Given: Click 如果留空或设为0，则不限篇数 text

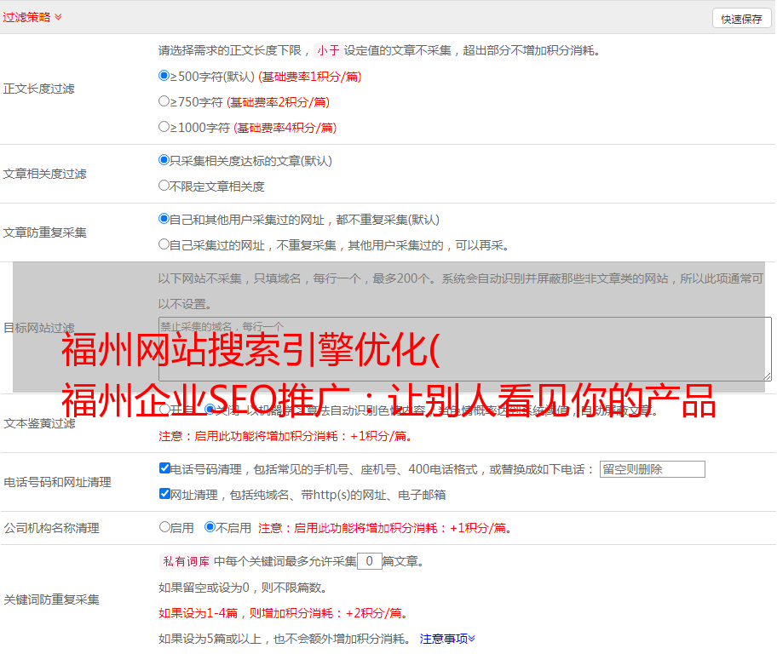Looking at the screenshot, I should click(243, 588).
